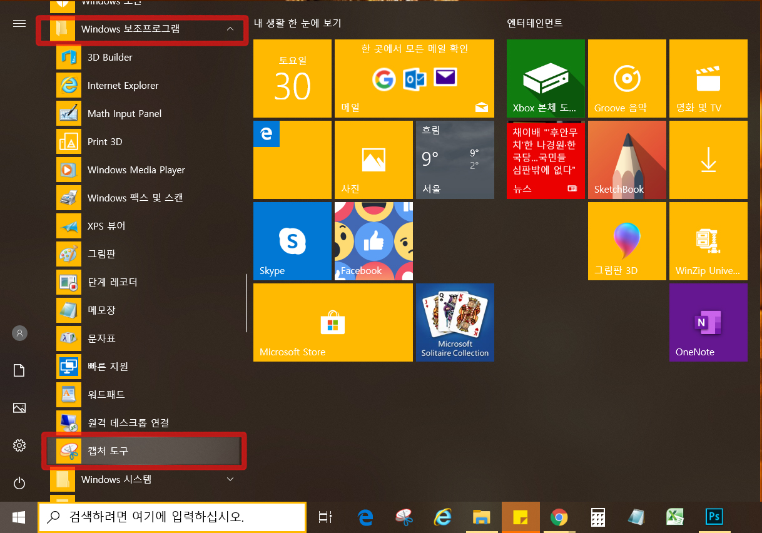Open the 그림판 3D tile
Viewport: 762px width, 533px height.
(627, 241)
